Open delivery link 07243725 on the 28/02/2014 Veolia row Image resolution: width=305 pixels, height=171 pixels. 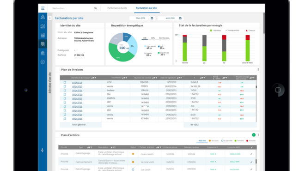coord(77,86)
